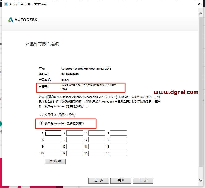Click activation code field 4

click(x=118, y=133)
